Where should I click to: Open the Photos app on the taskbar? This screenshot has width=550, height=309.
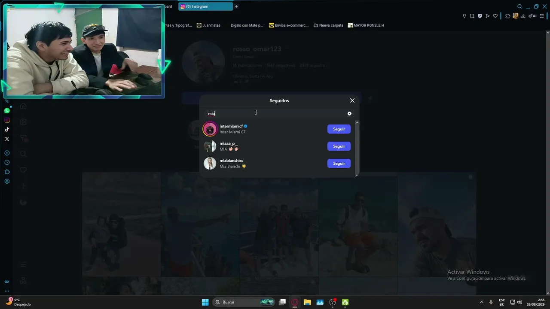tap(320, 302)
